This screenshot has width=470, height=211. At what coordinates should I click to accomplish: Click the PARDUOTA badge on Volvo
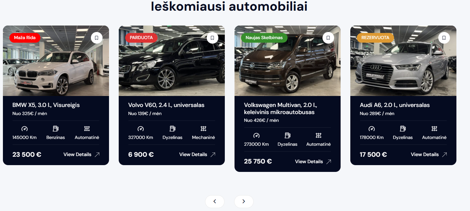[x=141, y=38]
